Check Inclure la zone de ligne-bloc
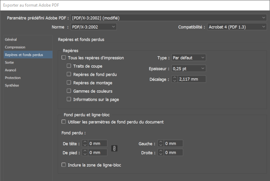Screen dimensions: 270x181 coord(64,165)
